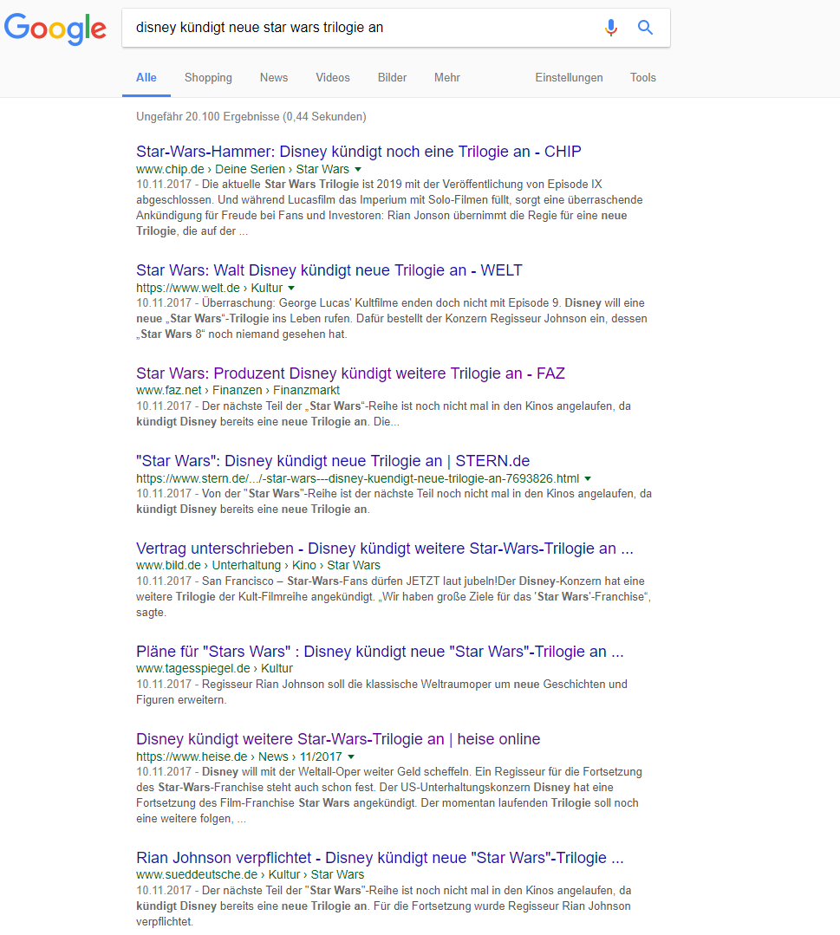This screenshot has height=935, width=840.
Task: Click the blue magnifying glass search button
Action: (x=645, y=28)
